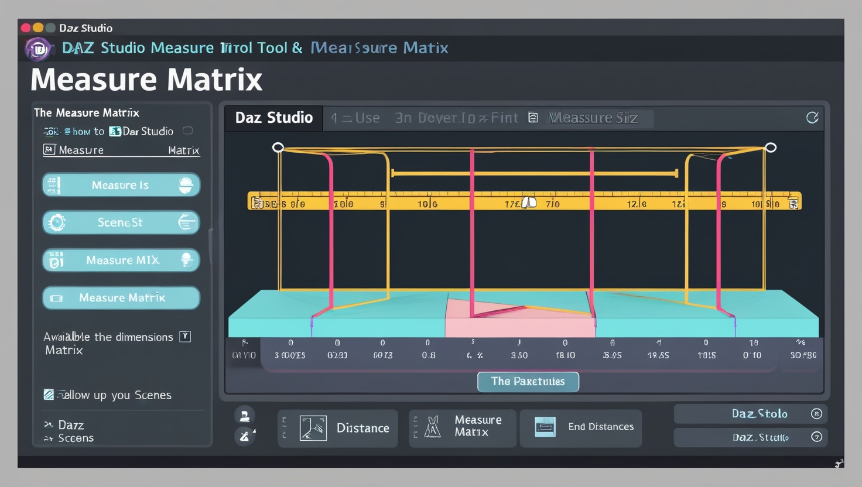The height and width of the screenshot is (487, 862).
Task: Click the Measure Matrix bottom button
Action: click(463, 428)
